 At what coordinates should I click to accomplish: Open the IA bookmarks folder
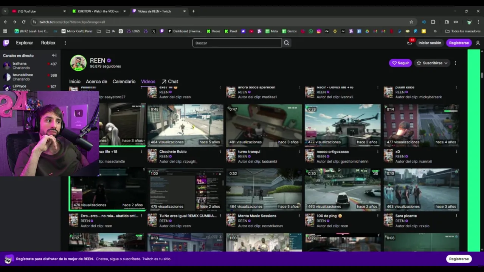pos(111,31)
